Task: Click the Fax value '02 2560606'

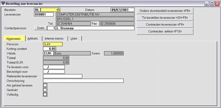Action: click(x=117, y=24)
